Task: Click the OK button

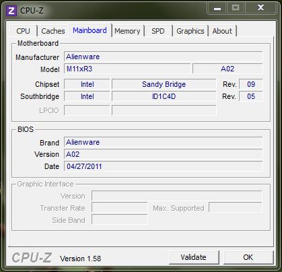Action: (x=248, y=257)
